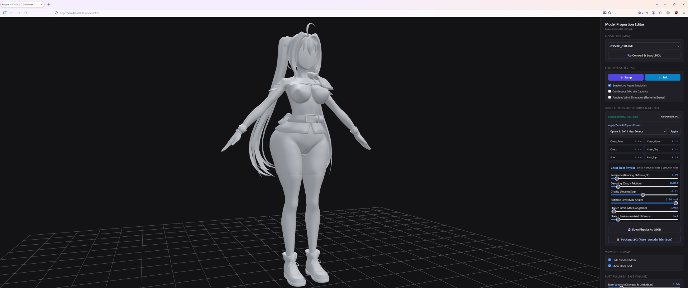Enable Continuous 0.9s Idle Cadence checkbox
This screenshot has height=288, width=688.
[610, 91]
